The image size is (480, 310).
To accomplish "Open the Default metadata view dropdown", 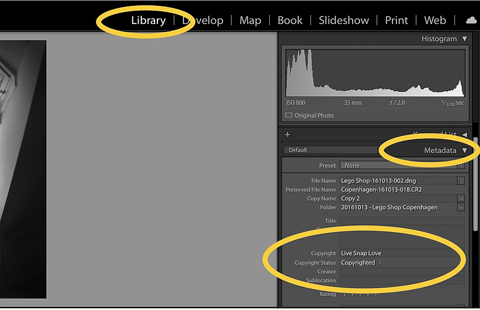I will 331,150.
